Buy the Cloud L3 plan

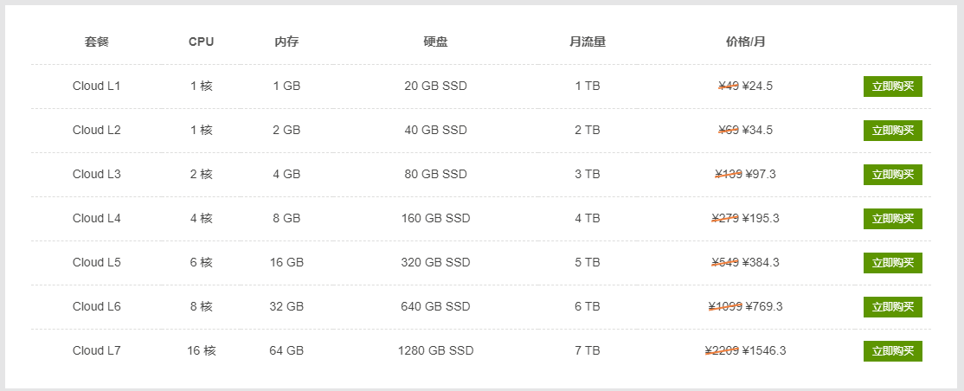pyautogui.click(x=893, y=175)
